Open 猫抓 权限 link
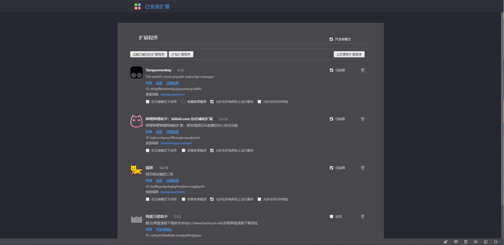The image size is (504, 245). point(149,181)
